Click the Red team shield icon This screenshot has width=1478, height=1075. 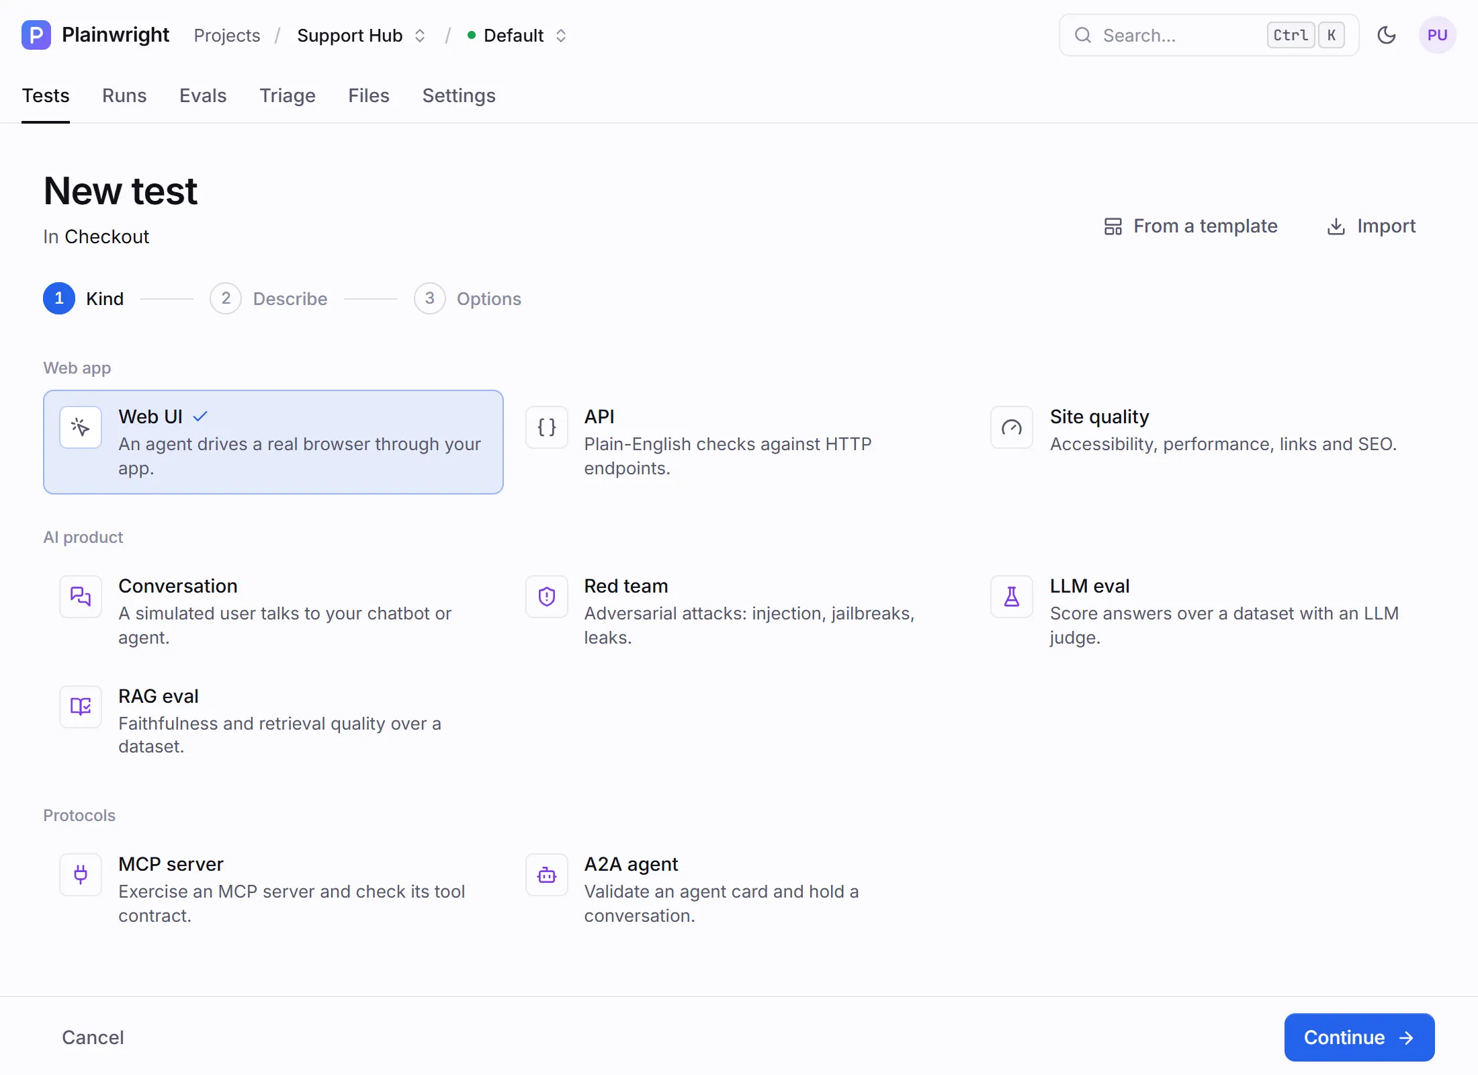coord(547,597)
